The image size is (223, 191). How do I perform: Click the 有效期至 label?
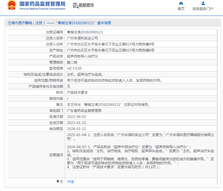click(56, 129)
